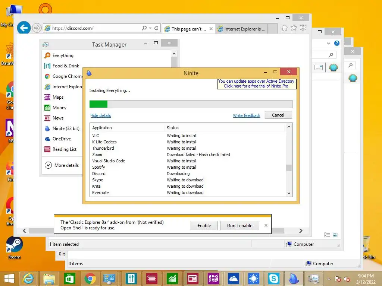This screenshot has height=286, width=382.
Task: Switch Explorer to large icons view
Action: (x=335, y=235)
